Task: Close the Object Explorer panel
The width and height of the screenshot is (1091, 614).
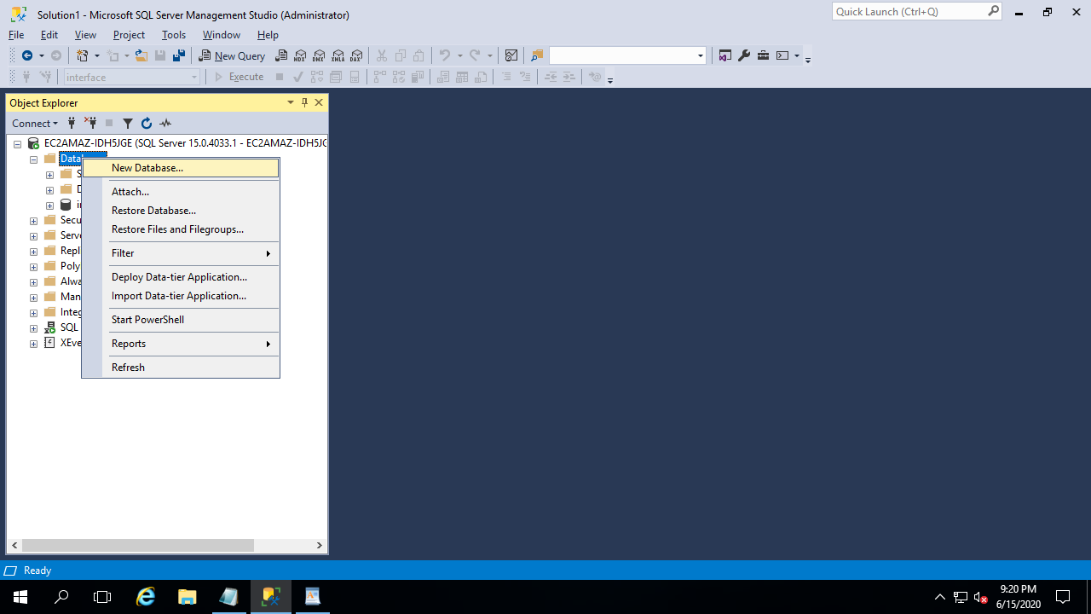Action: (x=319, y=102)
